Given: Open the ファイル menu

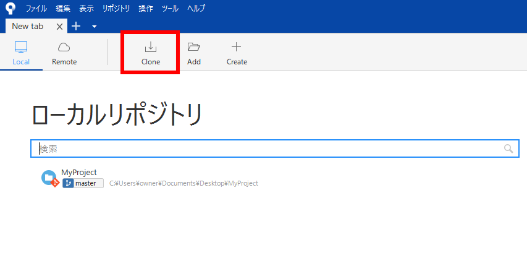Looking at the screenshot, I should (x=36, y=9).
